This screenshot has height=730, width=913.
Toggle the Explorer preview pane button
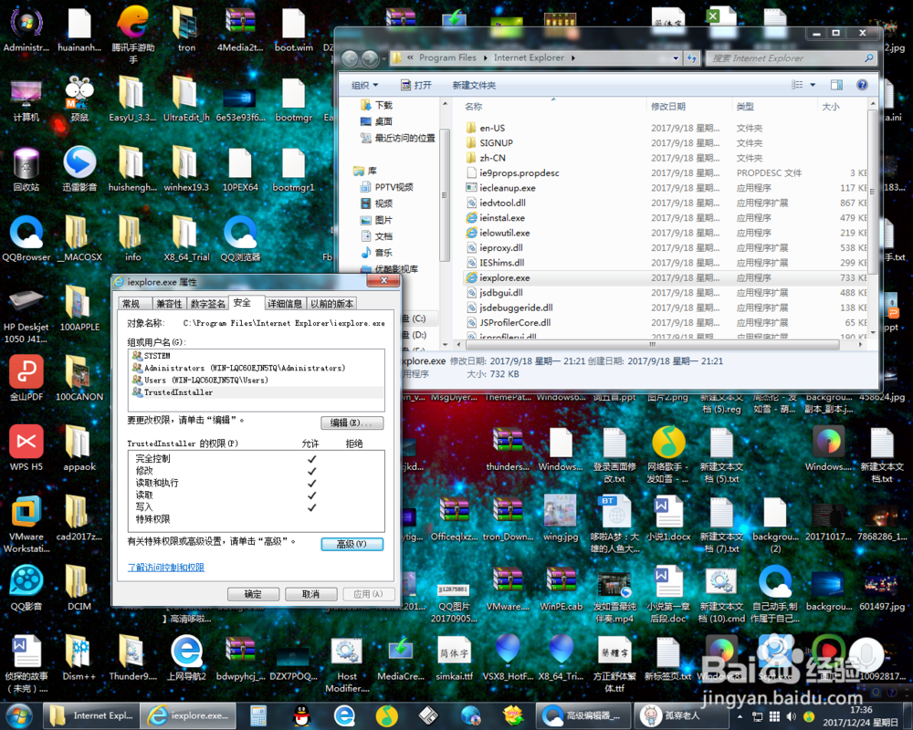tap(836, 85)
